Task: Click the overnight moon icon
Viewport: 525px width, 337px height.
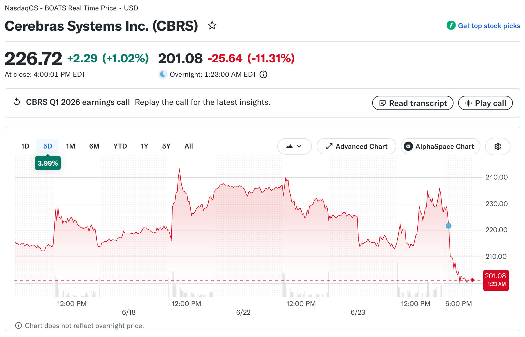Action: click(163, 74)
